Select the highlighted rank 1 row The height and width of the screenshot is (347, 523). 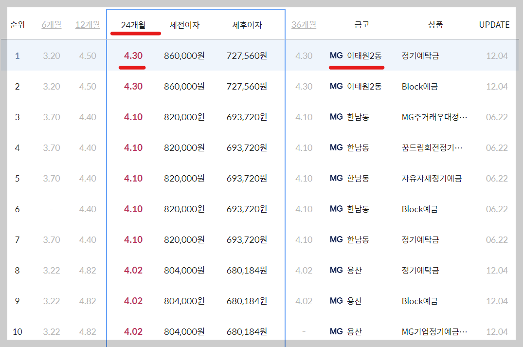point(195,56)
